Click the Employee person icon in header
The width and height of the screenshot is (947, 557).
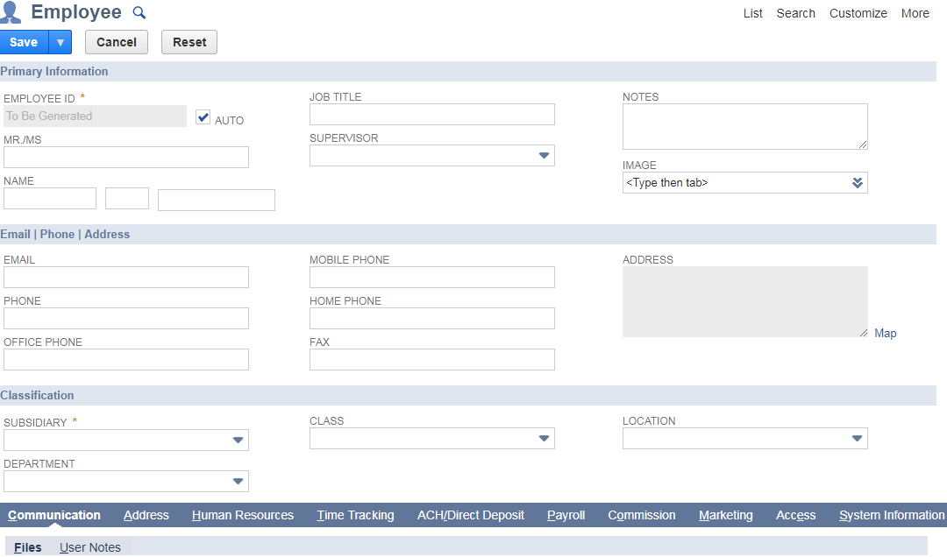coord(12,12)
